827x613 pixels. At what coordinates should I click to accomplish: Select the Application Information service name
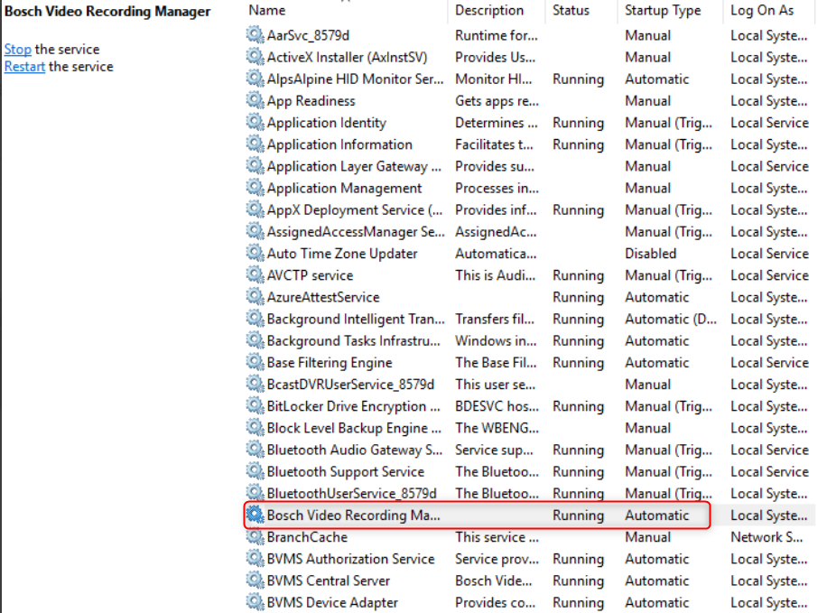pyautogui.click(x=339, y=144)
